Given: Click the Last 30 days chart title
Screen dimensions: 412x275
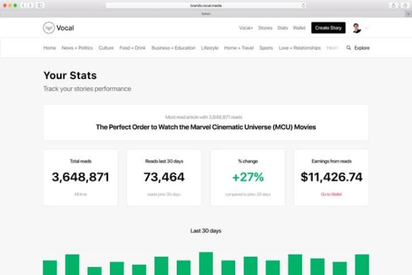Looking at the screenshot, I should click(x=206, y=231).
